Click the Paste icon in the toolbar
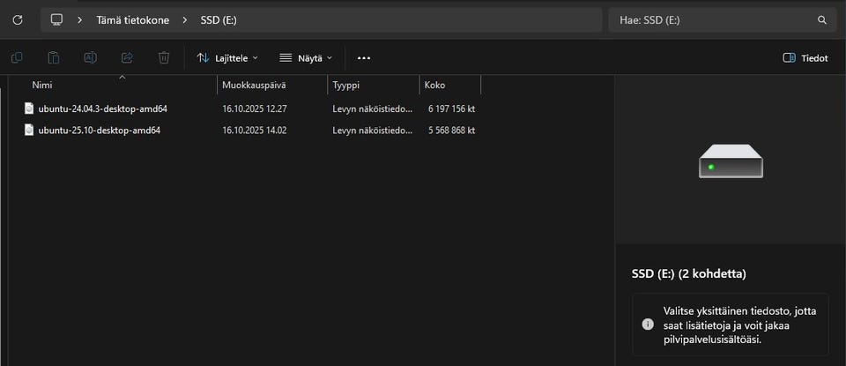The width and height of the screenshot is (846, 366). pos(54,58)
